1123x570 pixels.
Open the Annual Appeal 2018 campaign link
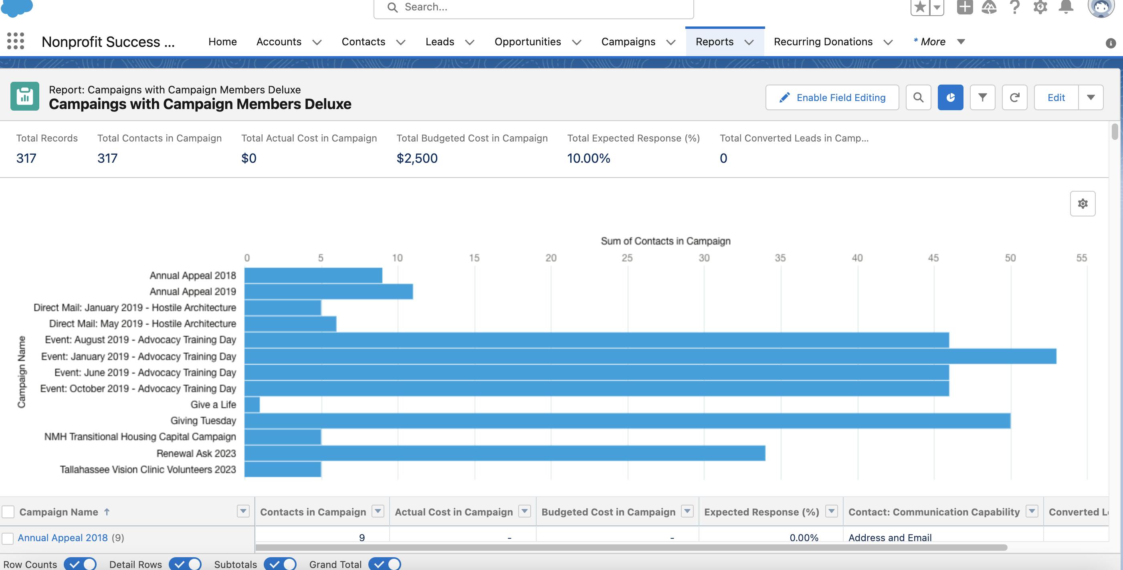click(63, 538)
